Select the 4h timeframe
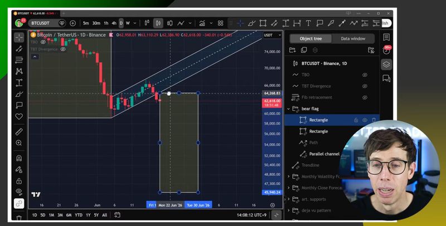Image resolution: width=446 pixels, height=226 pixels. [114, 23]
